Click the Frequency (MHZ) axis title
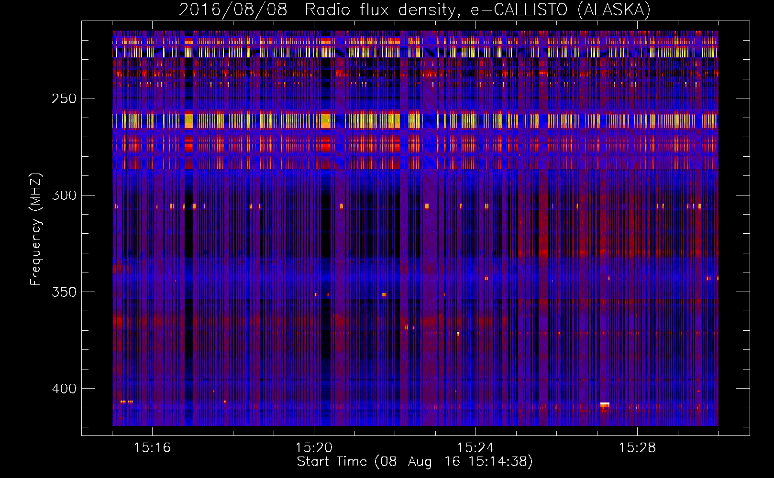Screen dimensions: 774x478 tap(36, 229)
